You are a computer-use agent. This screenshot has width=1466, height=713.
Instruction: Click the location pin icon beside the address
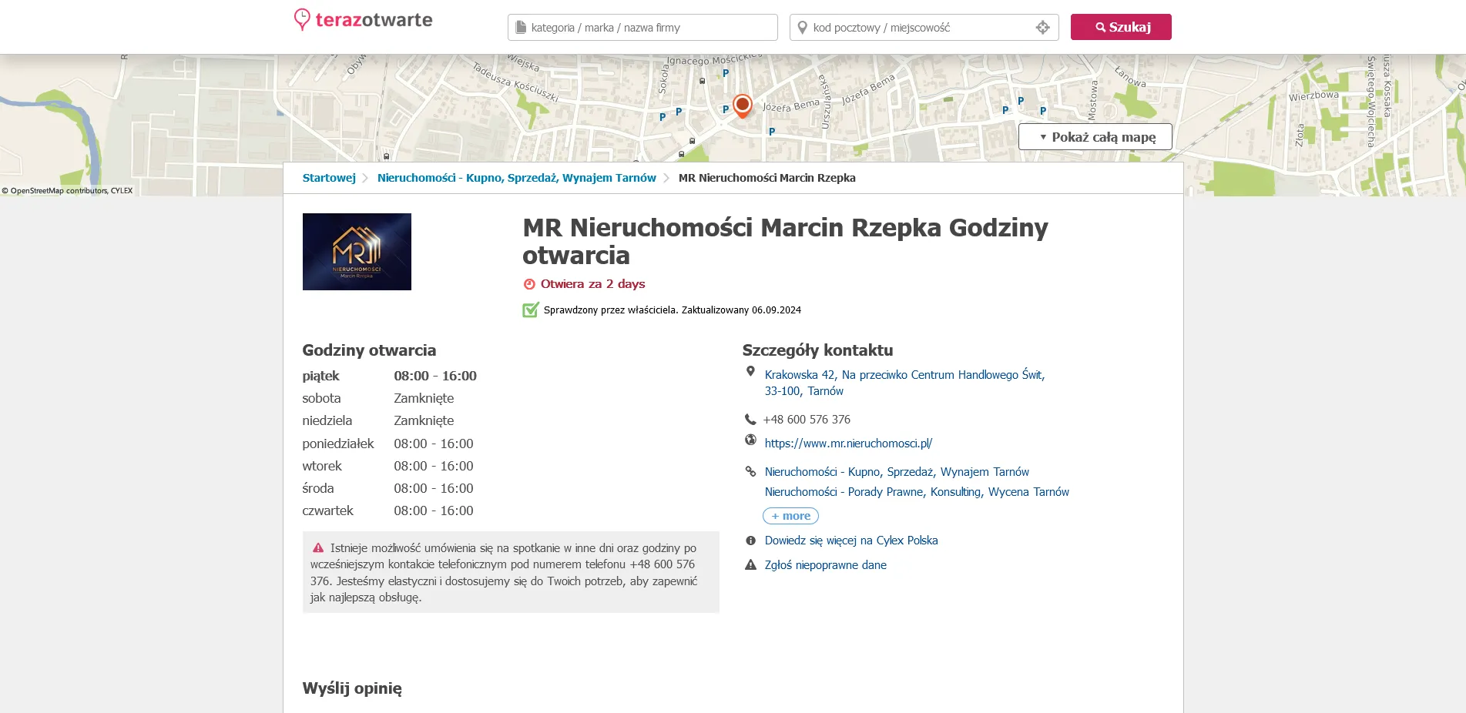(x=750, y=371)
